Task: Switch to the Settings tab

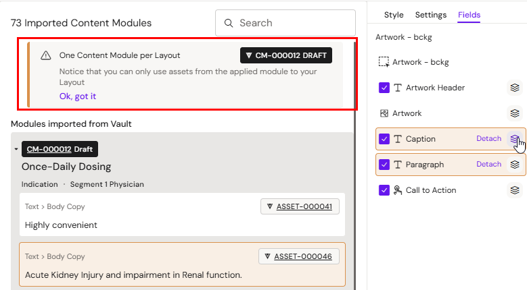Action: (431, 15)
